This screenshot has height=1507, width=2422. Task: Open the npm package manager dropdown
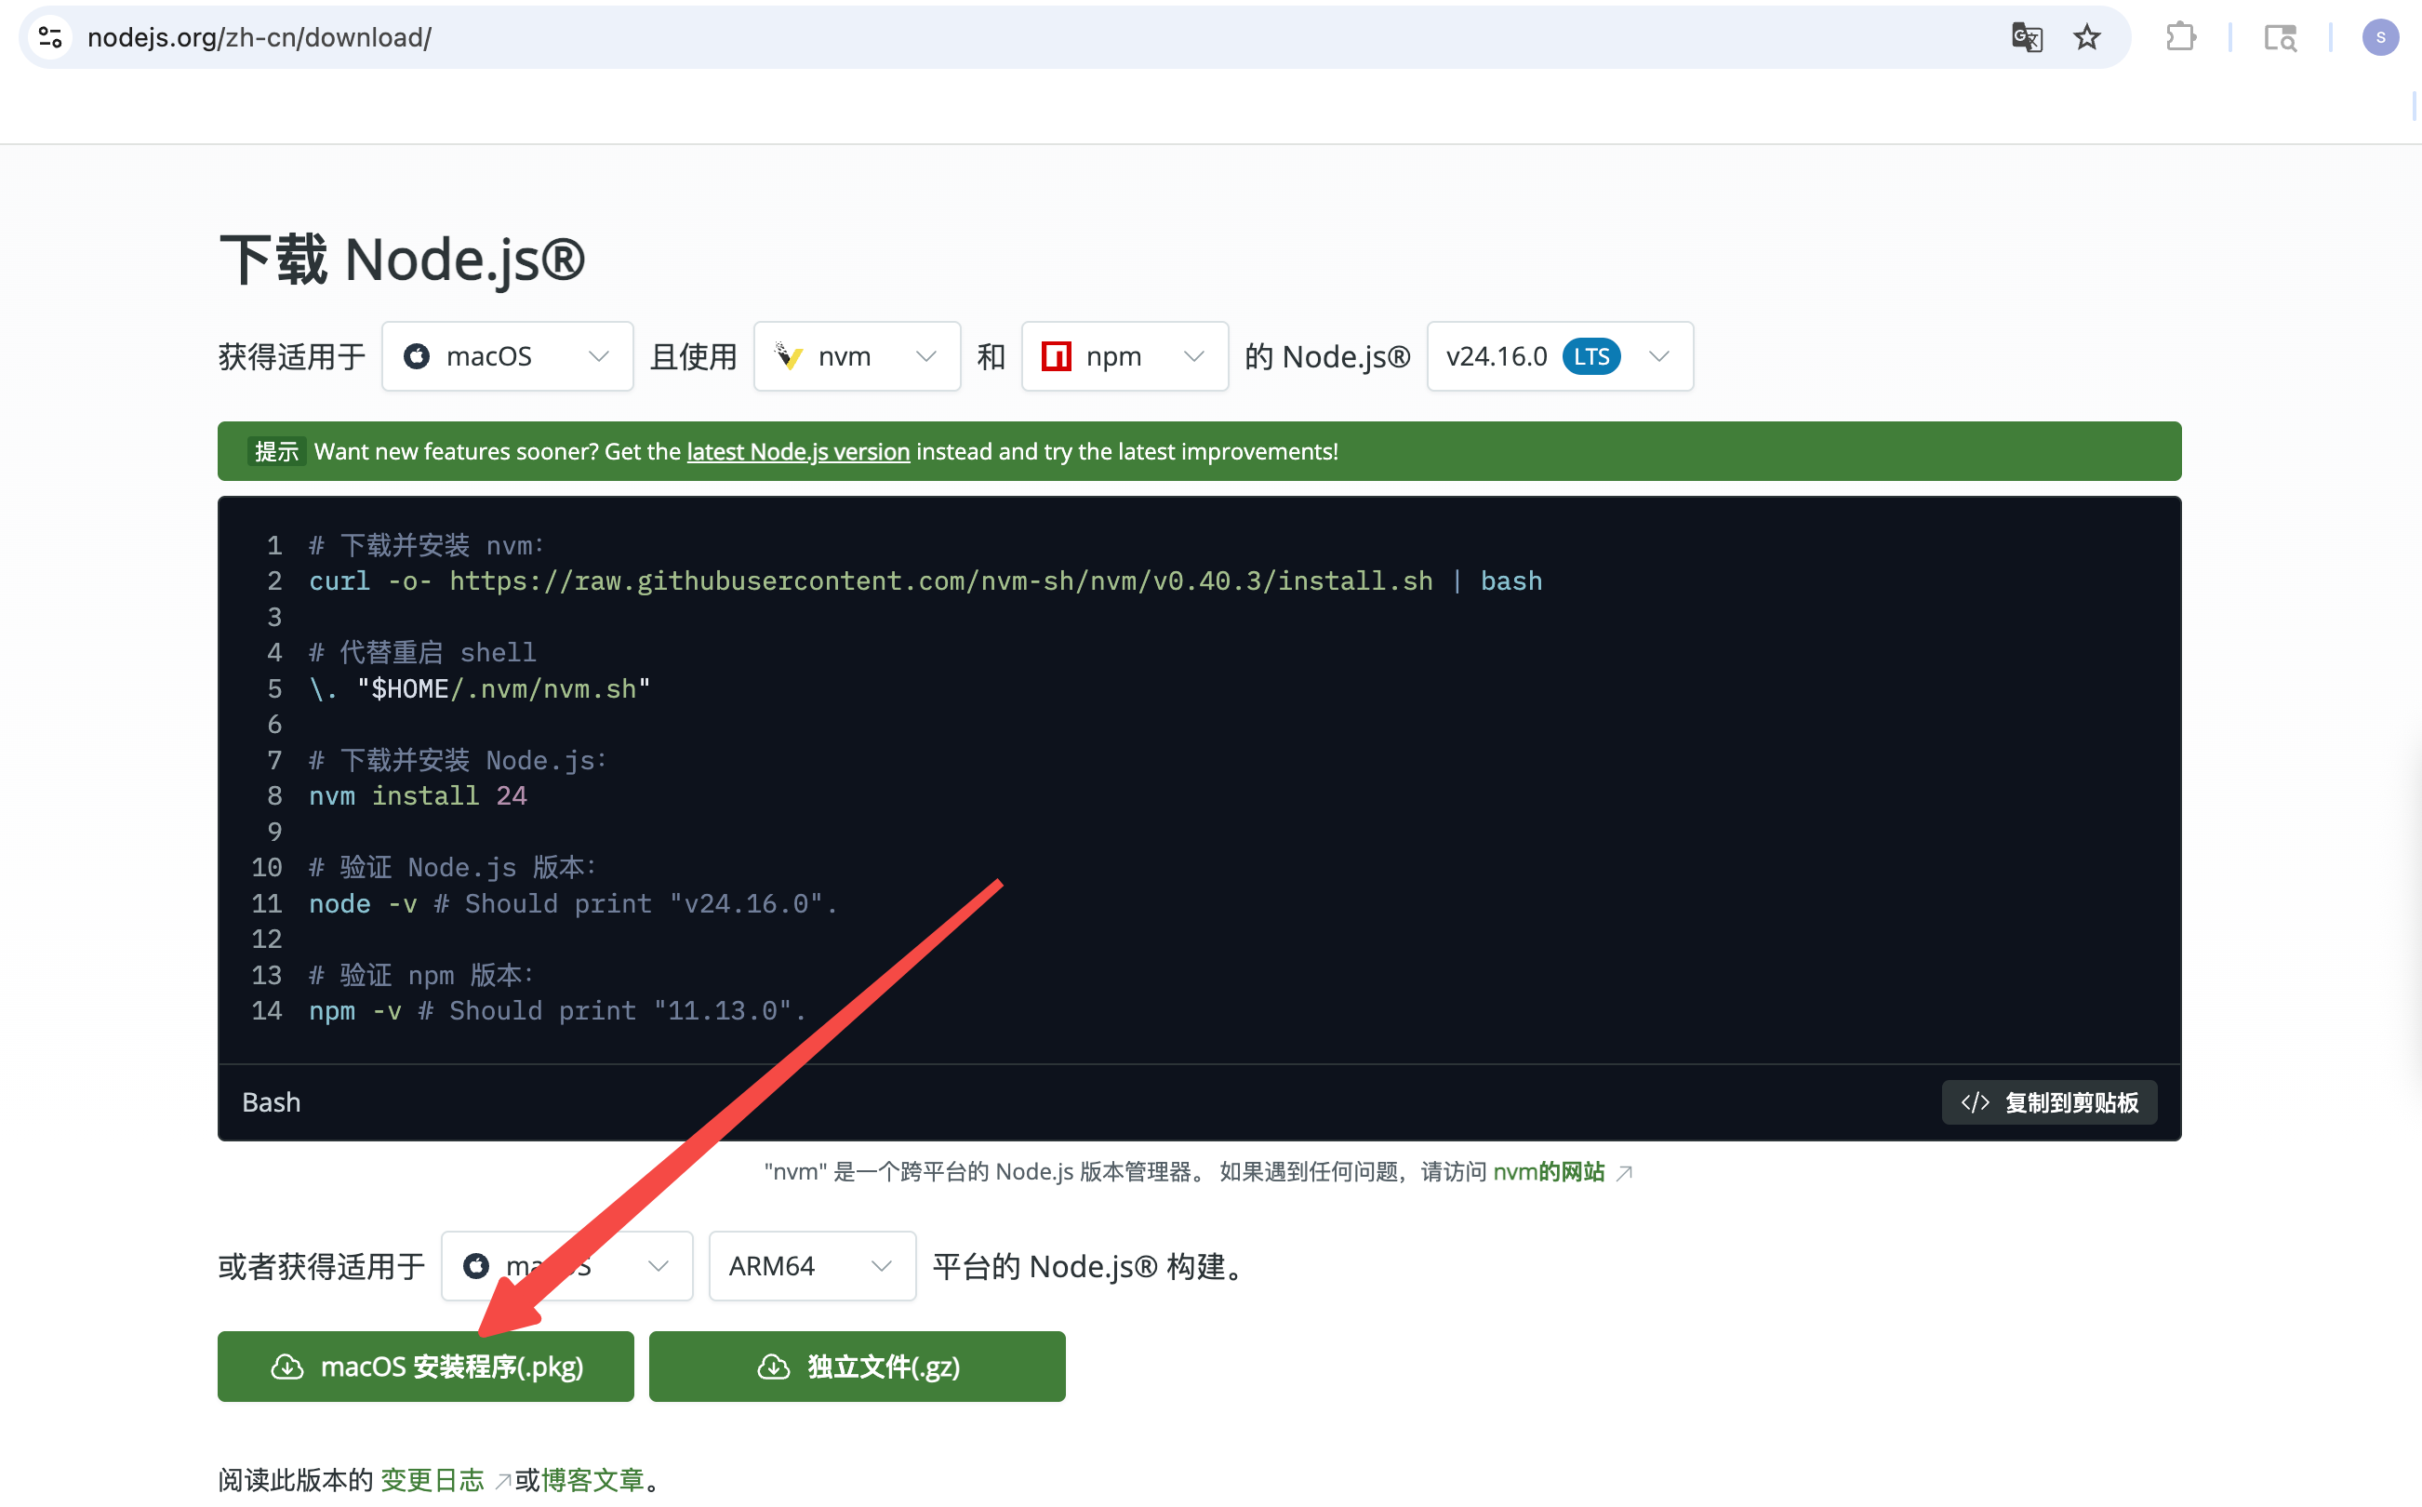pos(1124,355)
